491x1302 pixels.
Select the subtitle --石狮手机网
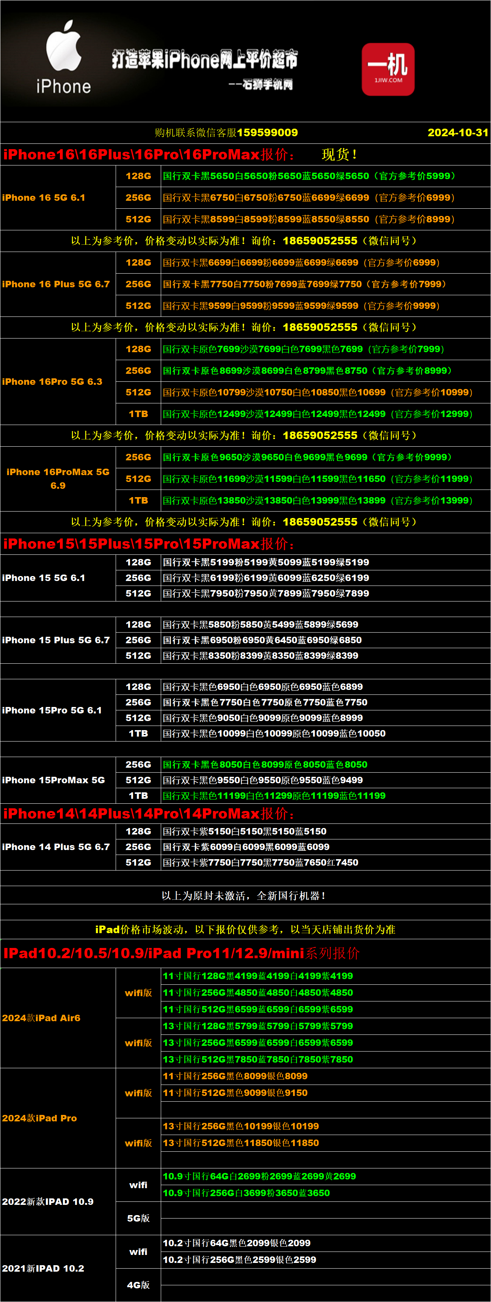[260, 84]
